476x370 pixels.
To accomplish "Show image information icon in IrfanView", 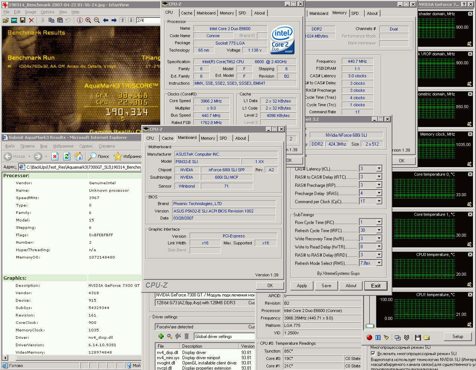I will point(80,20).
